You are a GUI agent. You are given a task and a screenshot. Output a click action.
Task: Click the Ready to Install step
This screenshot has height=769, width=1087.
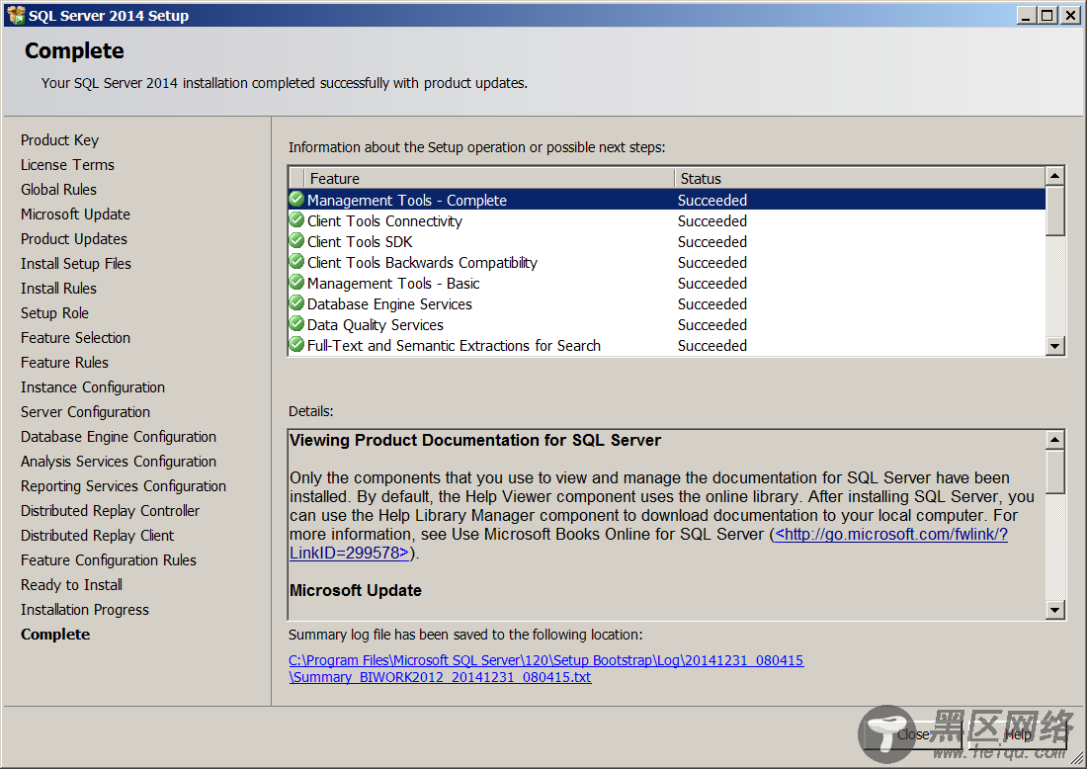pyautogui.click(x=71, y=585)
